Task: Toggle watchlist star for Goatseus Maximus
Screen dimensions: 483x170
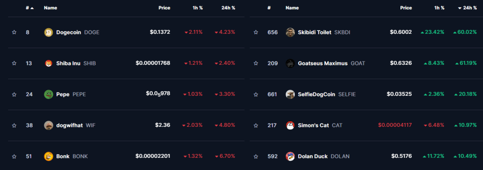Action: click(x=255, y=63)
